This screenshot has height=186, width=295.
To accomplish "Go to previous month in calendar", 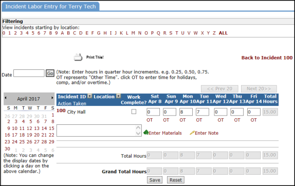I will [6, 98].
